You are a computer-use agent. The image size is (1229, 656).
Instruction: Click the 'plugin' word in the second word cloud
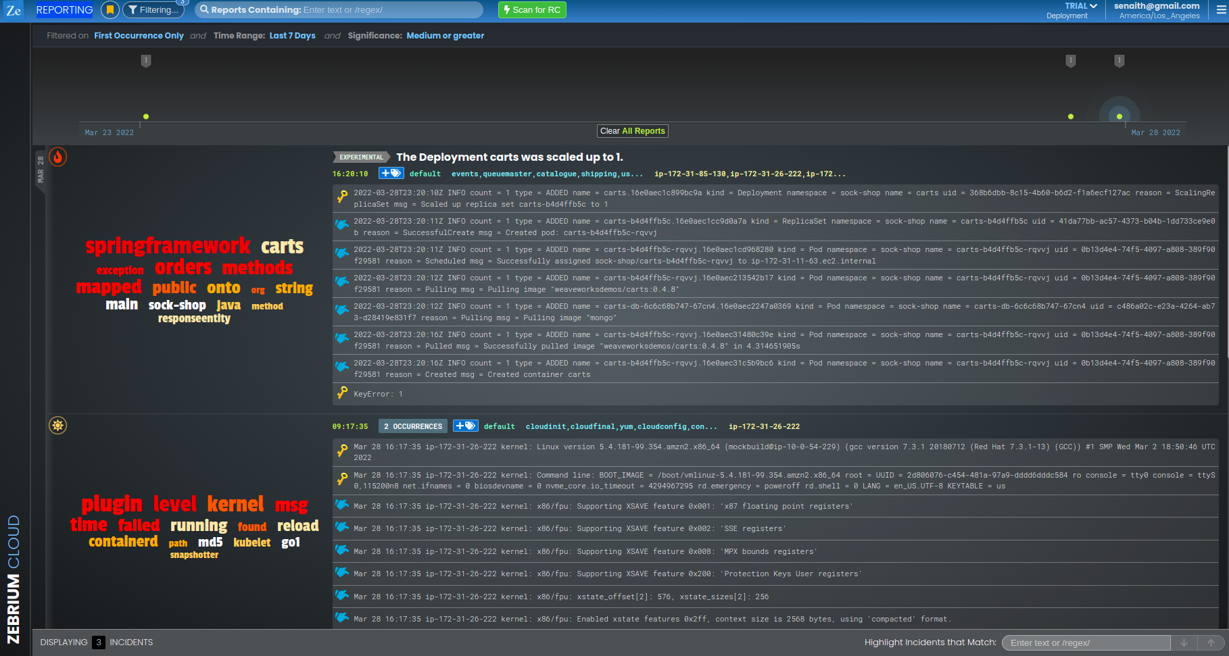coord(112,505)
